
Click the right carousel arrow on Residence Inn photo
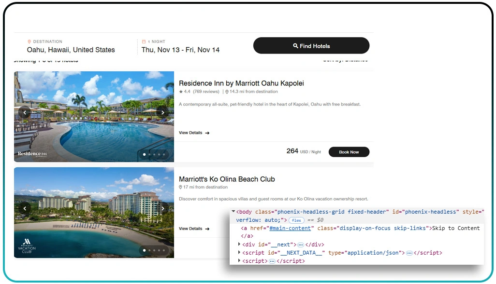click(x=163, y=112)
